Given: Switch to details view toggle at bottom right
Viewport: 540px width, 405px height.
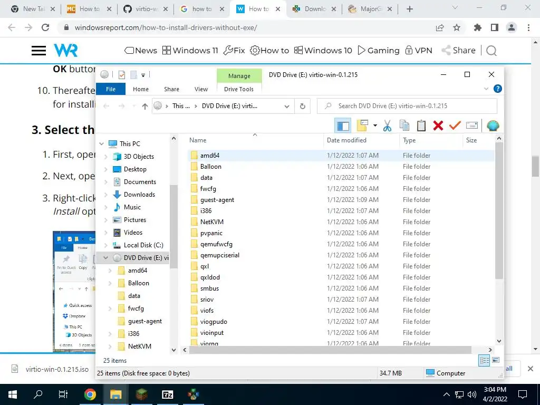Looking at the screenshot, I should point(484,360).
